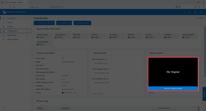Click the Date and Time sort arrow
206x111 pixels.
click(196, 108)
